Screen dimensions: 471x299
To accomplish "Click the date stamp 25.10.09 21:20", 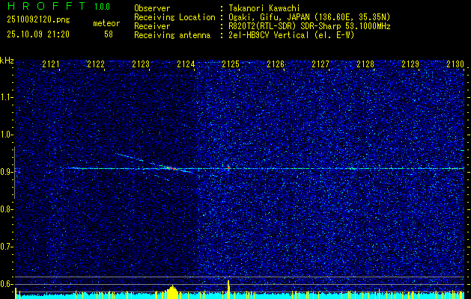I will pos(38,34).
